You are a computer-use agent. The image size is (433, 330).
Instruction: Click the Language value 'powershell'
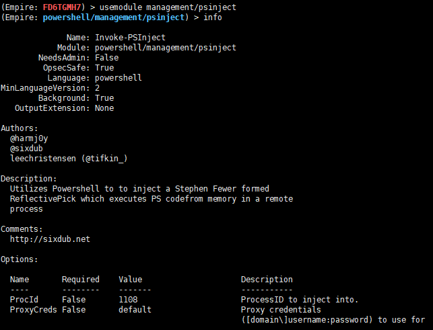click(119, 78)
